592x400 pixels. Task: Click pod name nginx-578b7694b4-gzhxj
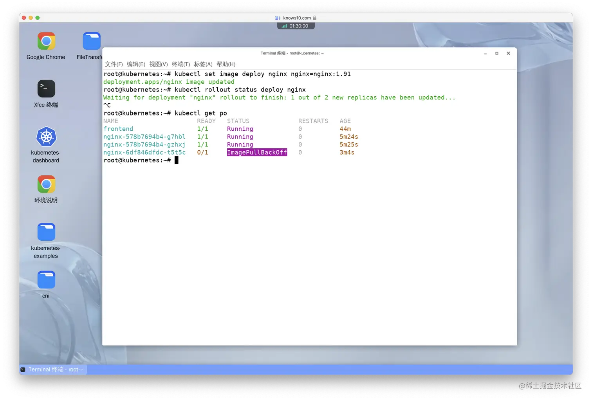pos(144,144)
